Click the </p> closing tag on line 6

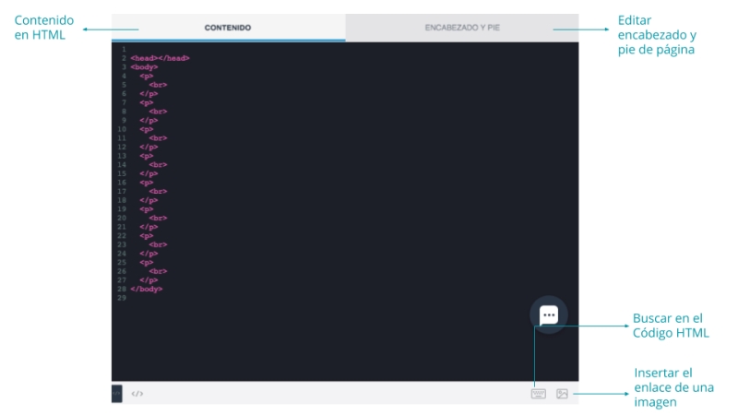tap(149, 94)
